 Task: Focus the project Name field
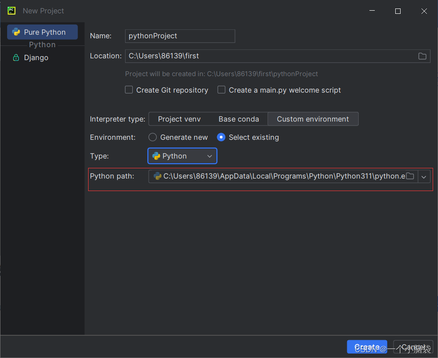coord(180,36)
